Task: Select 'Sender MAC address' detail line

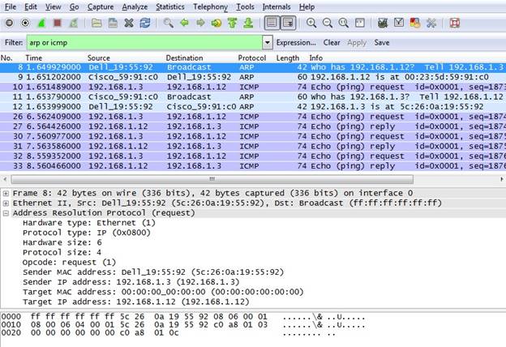Action: tap(153, 272)
